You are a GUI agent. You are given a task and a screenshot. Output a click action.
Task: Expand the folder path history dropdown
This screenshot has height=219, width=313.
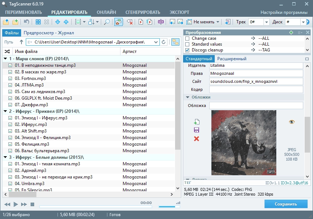[156, 42]
